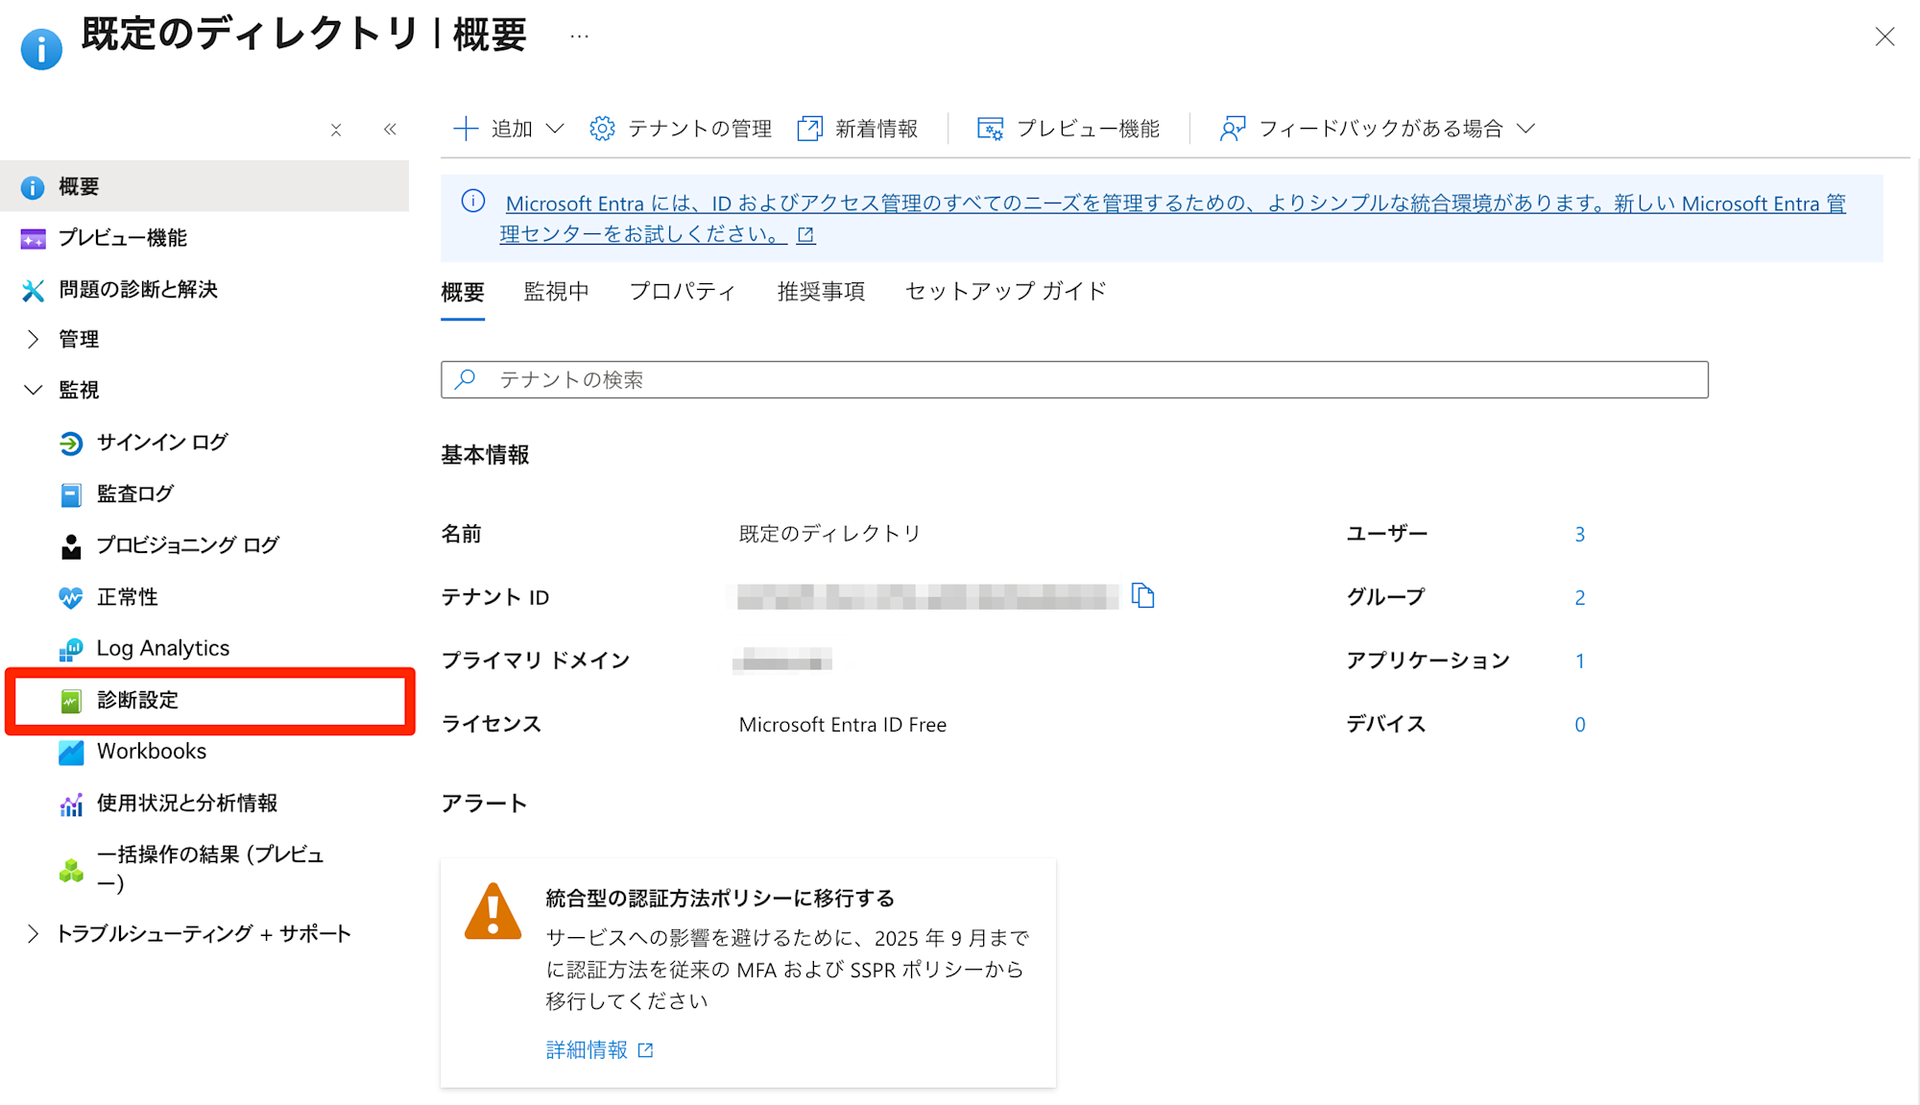Open Log Analytics
This screenshot has height=1105, width=1920.
point(163,648)
